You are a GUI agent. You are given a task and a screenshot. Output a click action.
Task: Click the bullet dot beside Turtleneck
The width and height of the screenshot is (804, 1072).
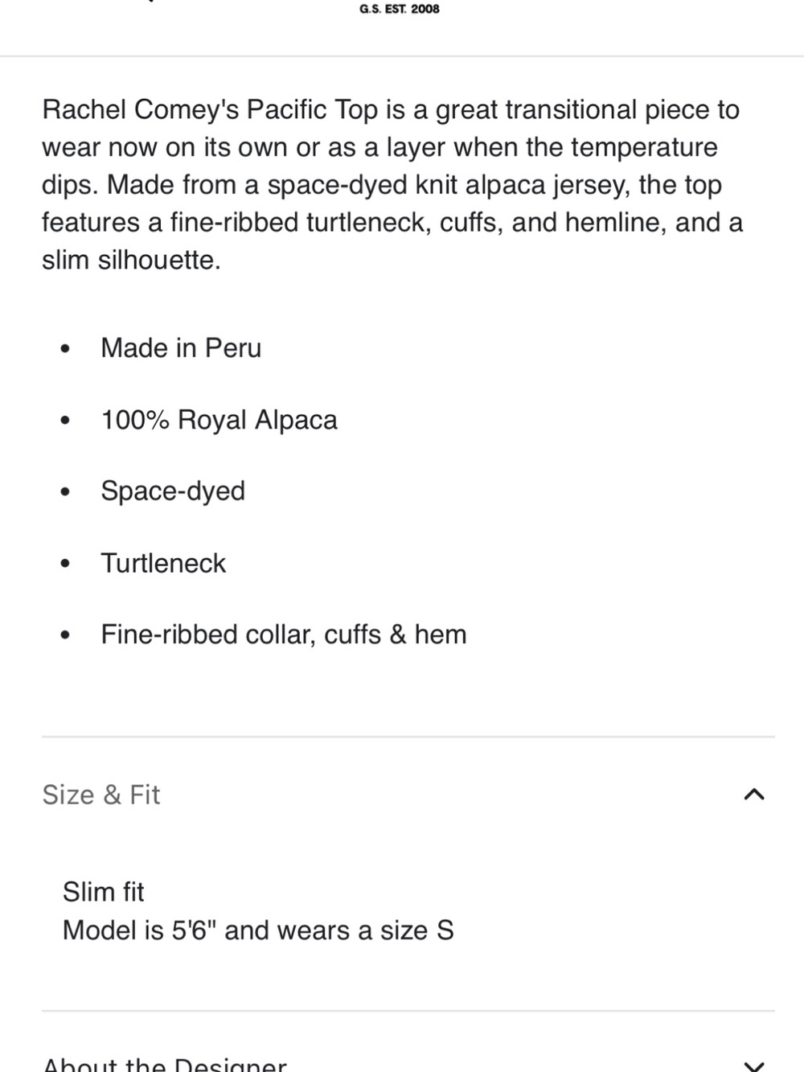coord(66,564)
